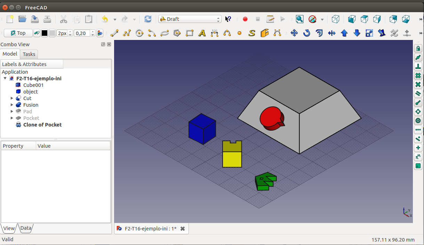Select Clone of Pocket in tree
Screen dimensions: 424x245
42,125
